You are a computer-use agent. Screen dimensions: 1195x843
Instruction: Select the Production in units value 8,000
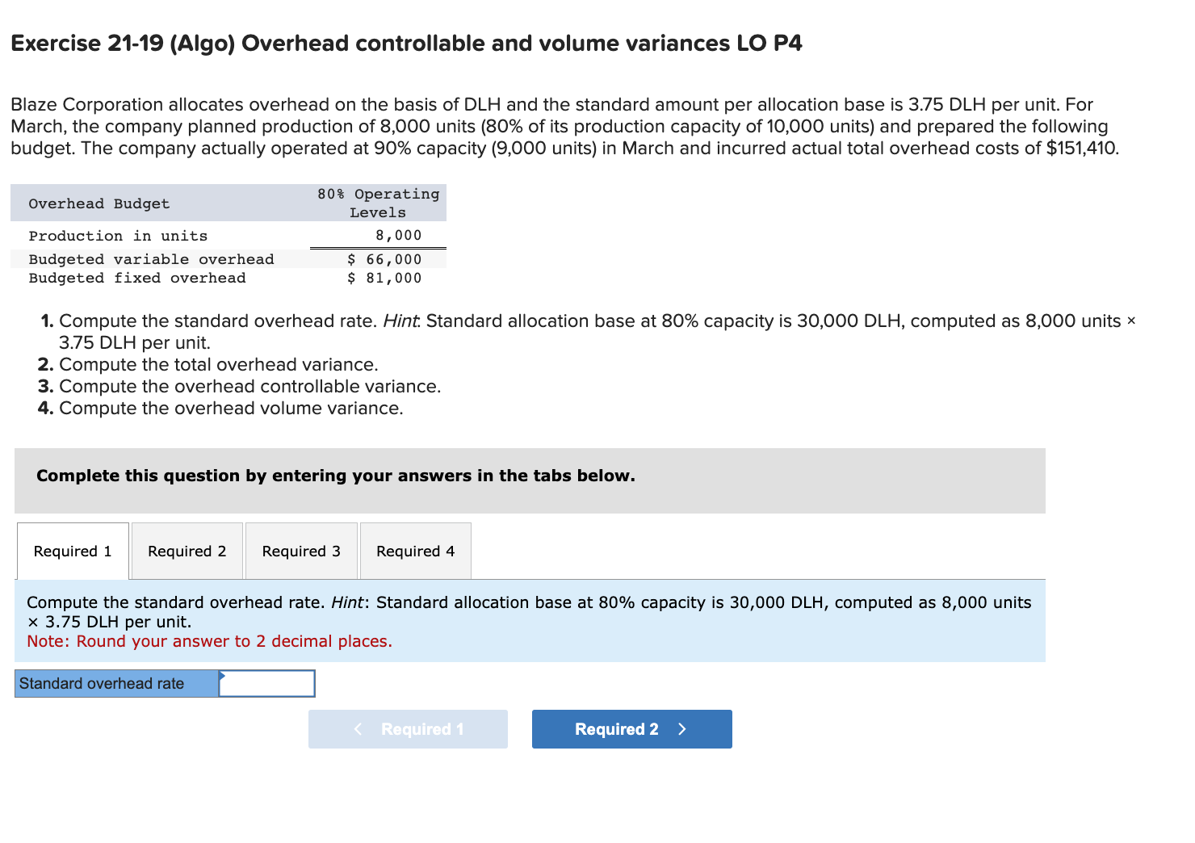(399, 235)
